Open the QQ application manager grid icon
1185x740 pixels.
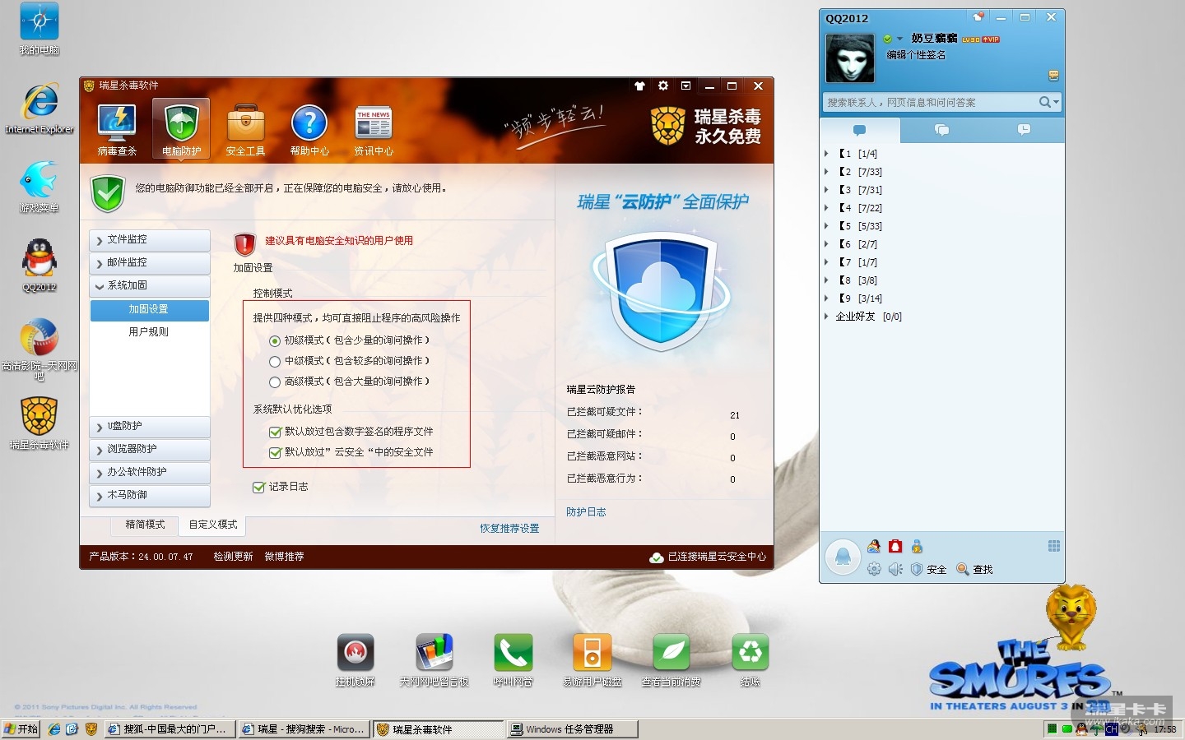click(1054, 546)
